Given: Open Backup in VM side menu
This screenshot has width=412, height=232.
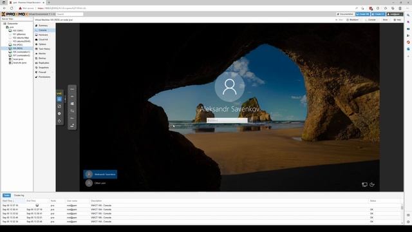Looking at the screenshot, I should coord(42,59).
